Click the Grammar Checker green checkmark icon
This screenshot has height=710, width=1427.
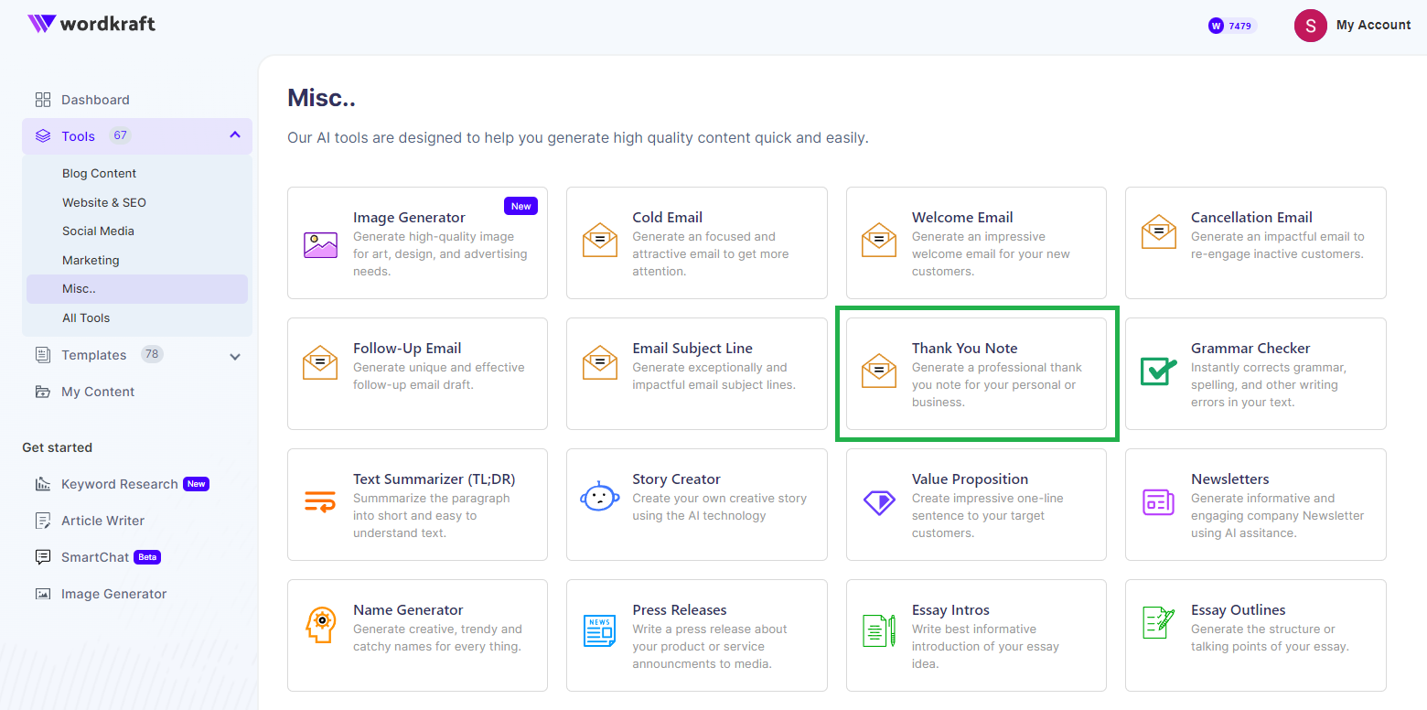coord(1158,371)
